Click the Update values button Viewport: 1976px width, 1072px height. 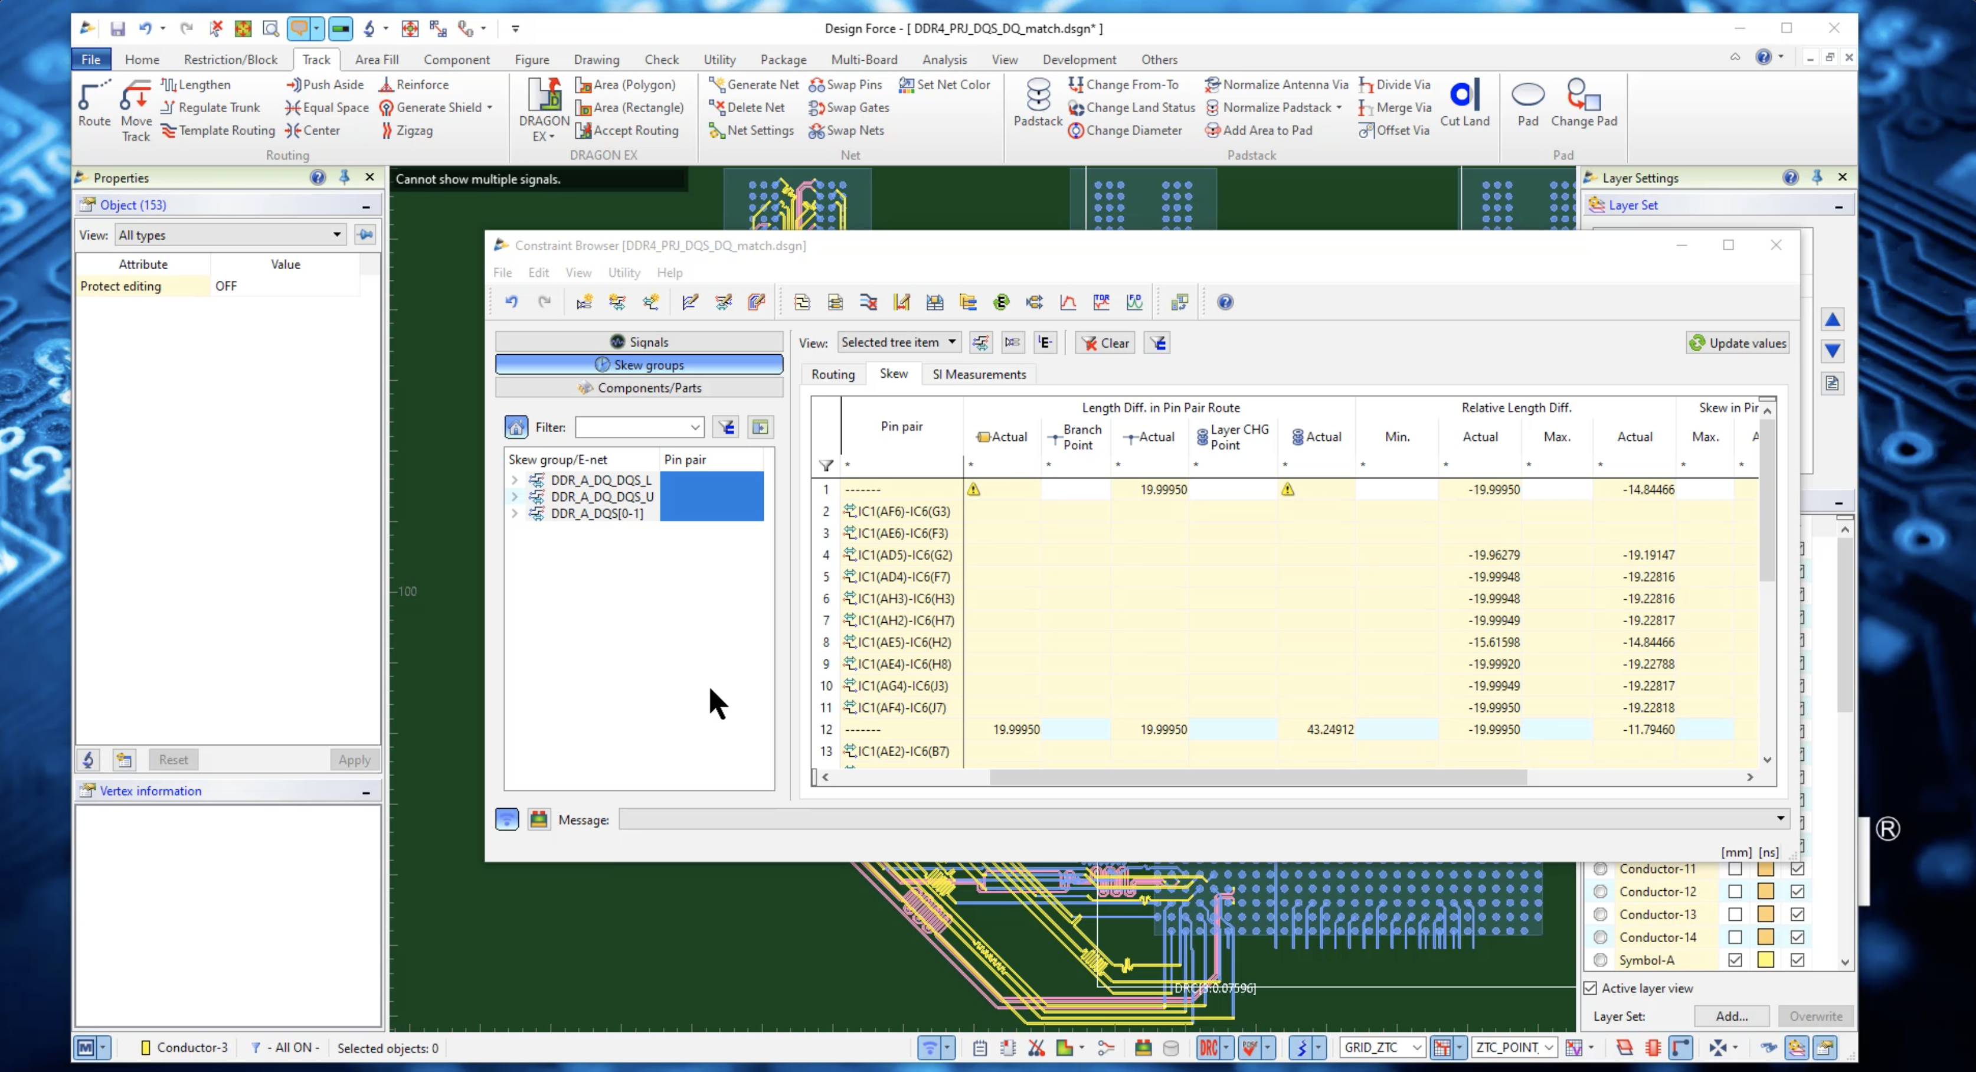click(x=1738, y=343)
